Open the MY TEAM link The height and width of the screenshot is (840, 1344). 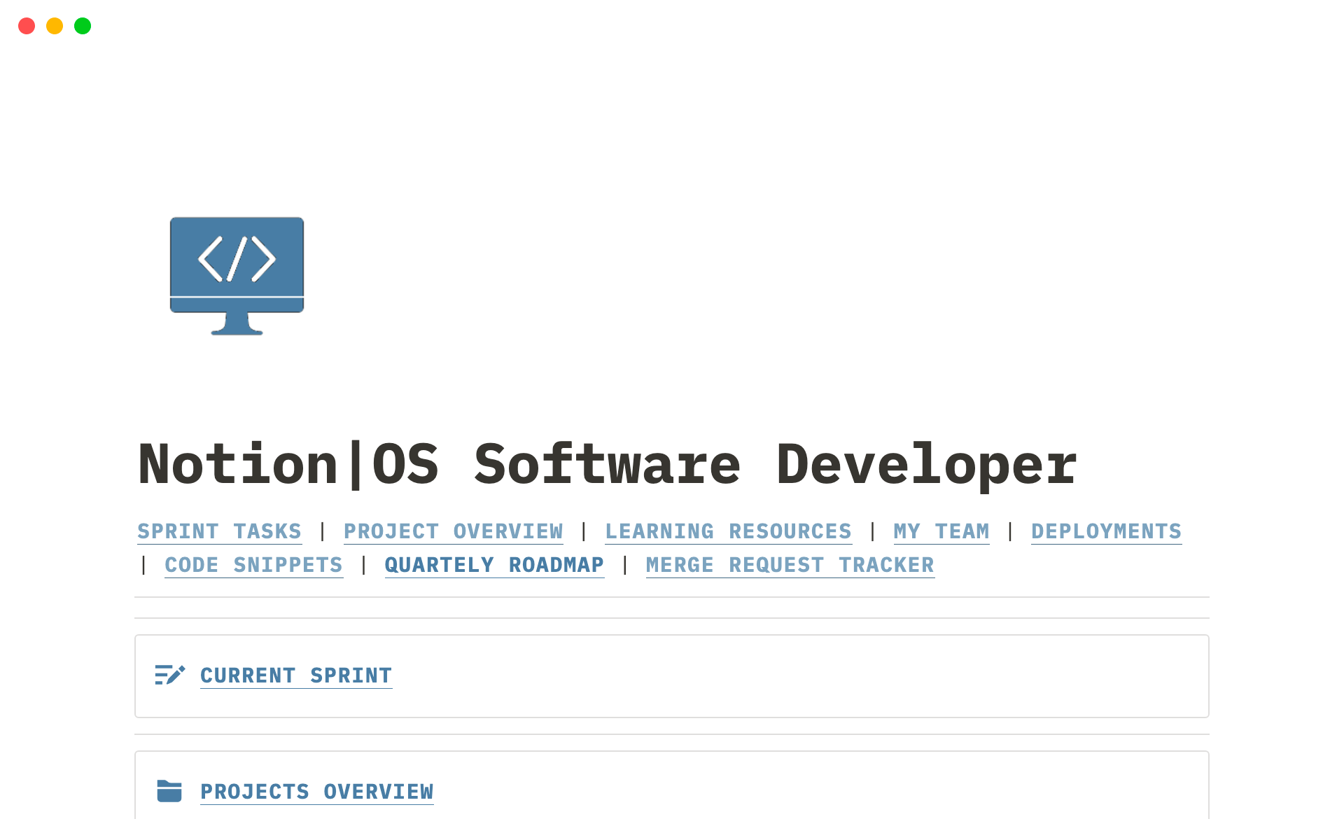941,531
